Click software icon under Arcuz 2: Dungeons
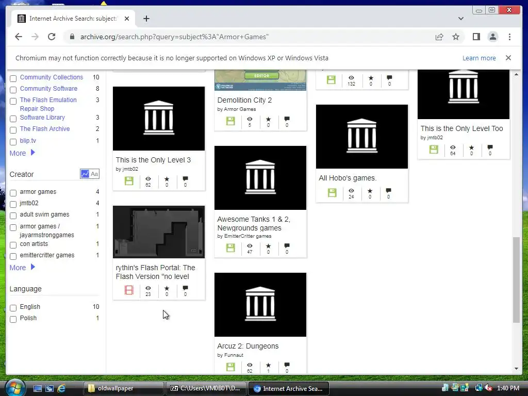Viewport: 528px width, 396px height. click(x=230, y=367)
